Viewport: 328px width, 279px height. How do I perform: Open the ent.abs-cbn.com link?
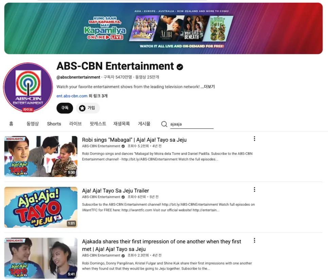[x=72, y=96]
